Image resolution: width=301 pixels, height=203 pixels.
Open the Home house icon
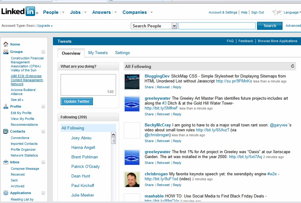(x=6, y=44)
